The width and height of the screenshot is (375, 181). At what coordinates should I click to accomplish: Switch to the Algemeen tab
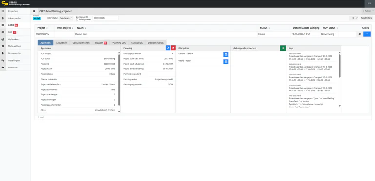point(45,43)
